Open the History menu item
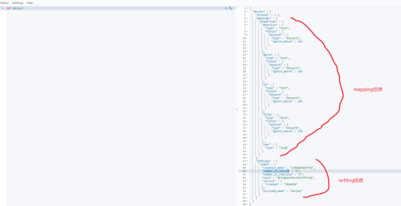 click(x=4, y=3)
